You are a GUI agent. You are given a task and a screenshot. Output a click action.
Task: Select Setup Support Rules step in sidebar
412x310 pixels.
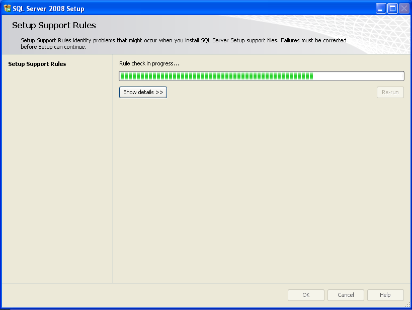[x=37, y=64]
